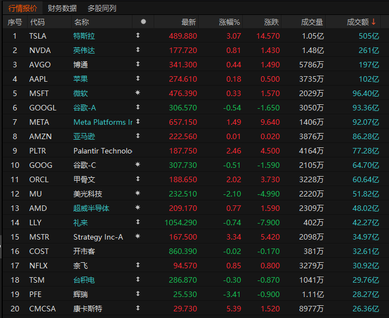This screenshot has height=318, width=389.
Task: Click ORCL turnover 60.64亿
Action: [x=366, y=179]
